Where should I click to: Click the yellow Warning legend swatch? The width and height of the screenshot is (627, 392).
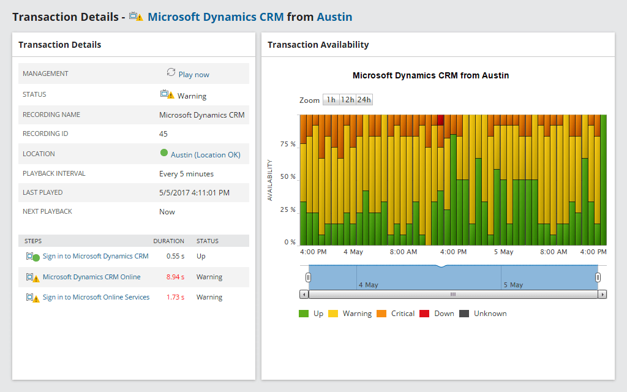tap(334, 313)
